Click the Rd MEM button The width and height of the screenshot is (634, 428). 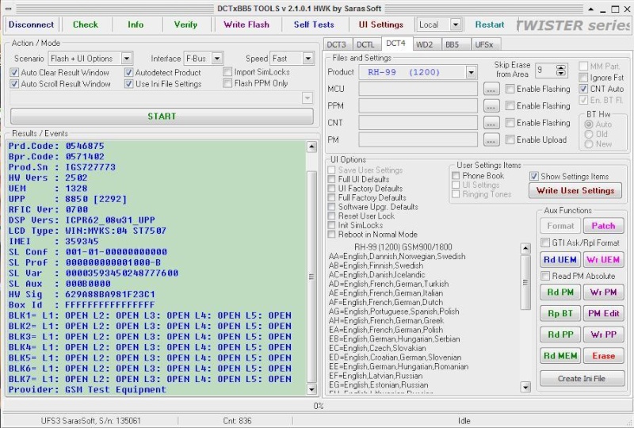point(560,356)
